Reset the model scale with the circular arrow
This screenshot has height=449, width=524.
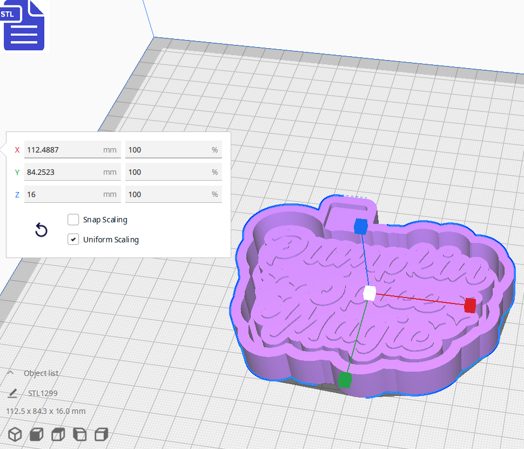pyautogui.click(x=41, y=230)
